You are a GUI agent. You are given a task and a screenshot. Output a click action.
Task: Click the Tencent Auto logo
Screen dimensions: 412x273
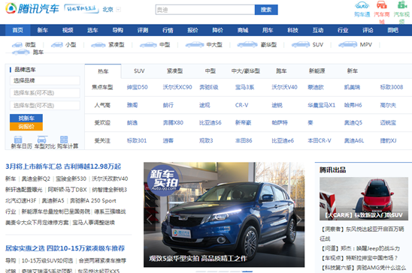[32, 9]
